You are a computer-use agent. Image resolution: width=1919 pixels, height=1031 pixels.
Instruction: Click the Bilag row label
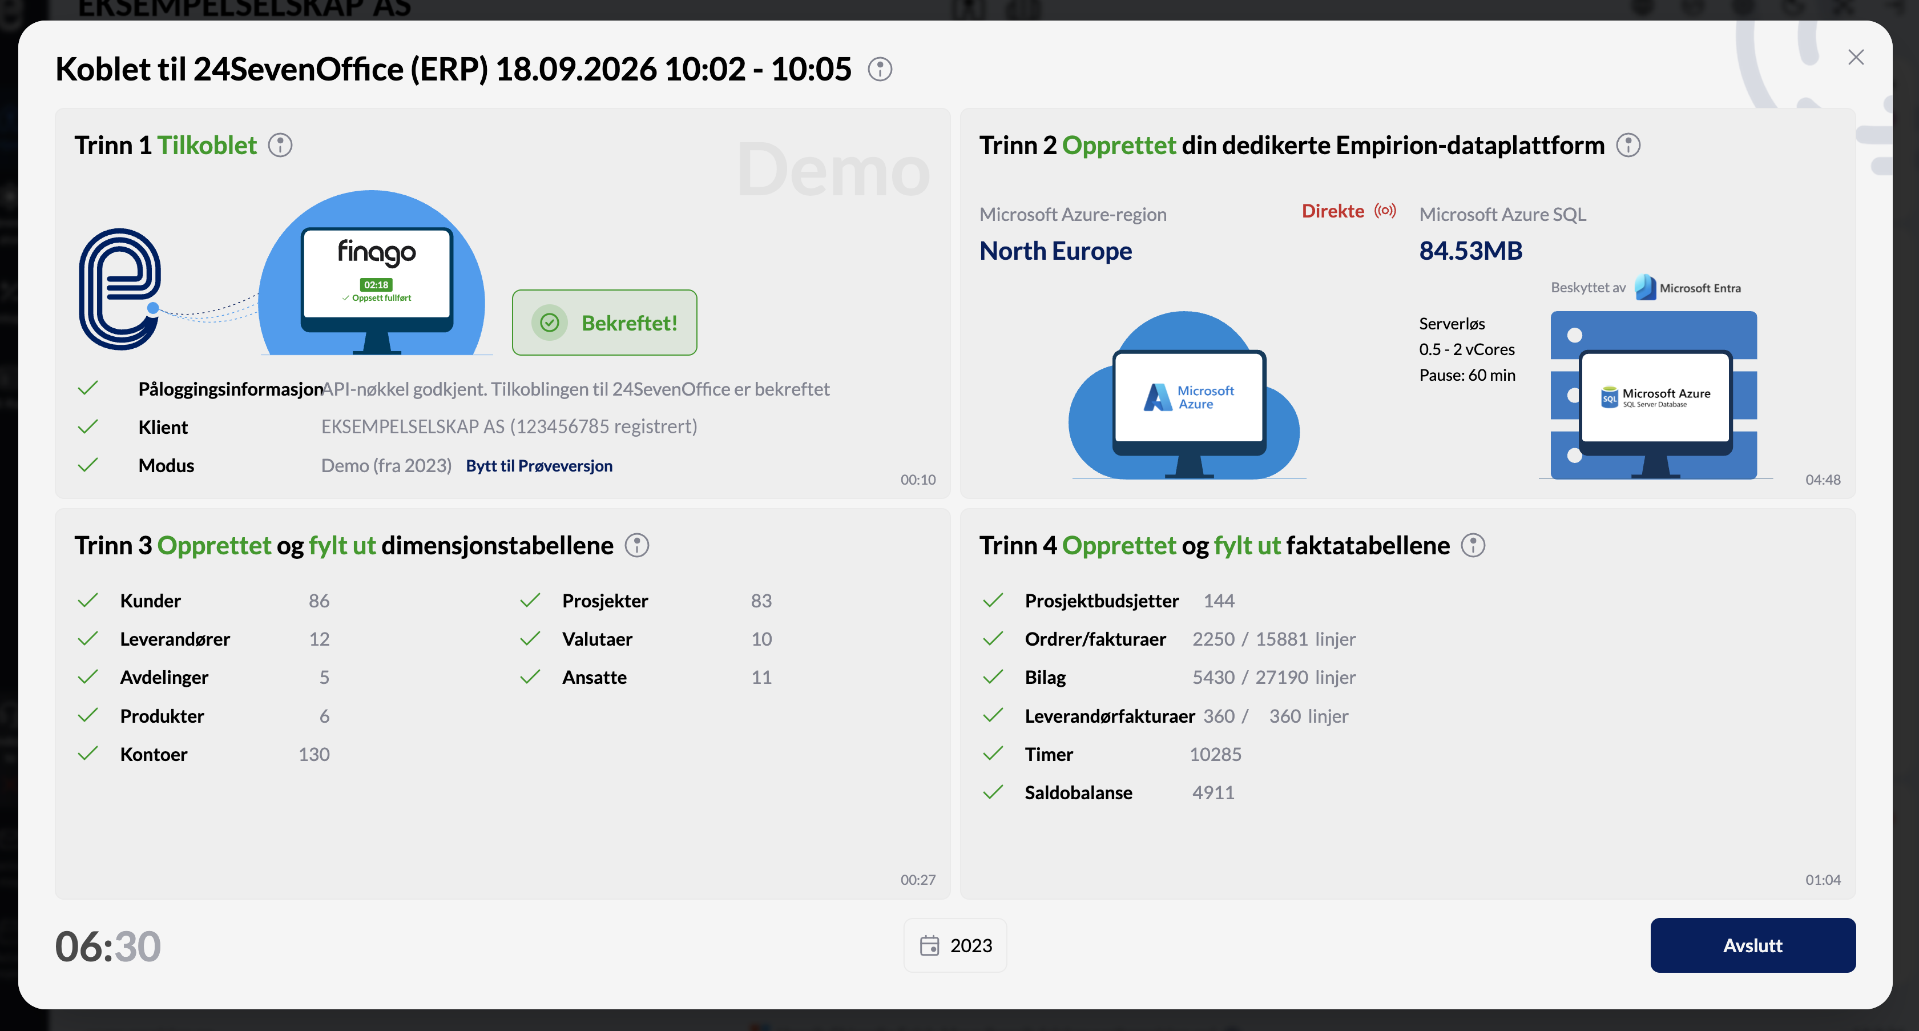tap(1045, 678)
